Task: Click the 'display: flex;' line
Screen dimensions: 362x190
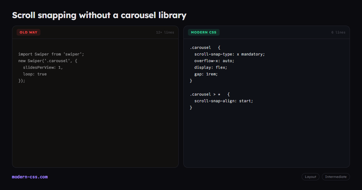Action: pyautogui.click(x=211, y=68)
